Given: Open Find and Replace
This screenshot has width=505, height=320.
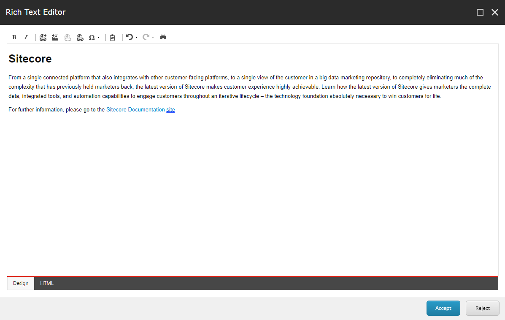Looking at the screenshot, I should (x=163, y=37).
